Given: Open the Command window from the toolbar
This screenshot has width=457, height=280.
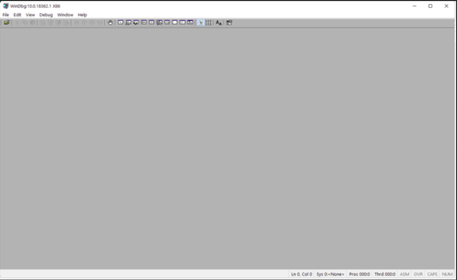Looking at the screenshot, I should 121,23.
